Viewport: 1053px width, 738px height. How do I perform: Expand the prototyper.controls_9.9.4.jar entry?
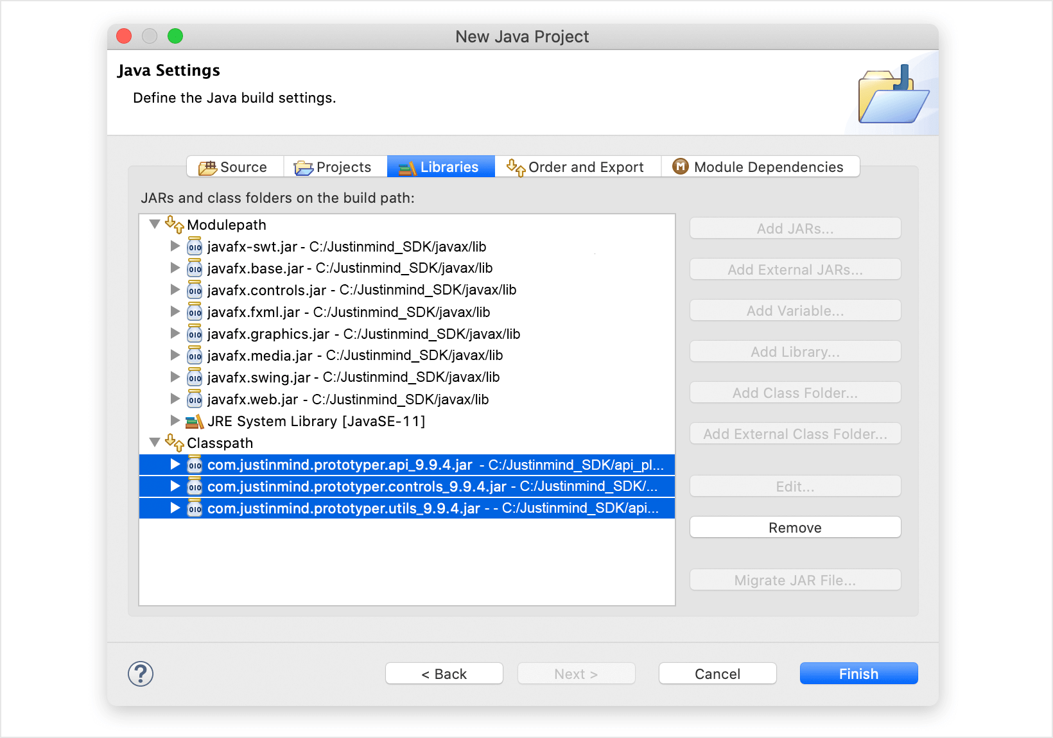(x=175, y=486)
